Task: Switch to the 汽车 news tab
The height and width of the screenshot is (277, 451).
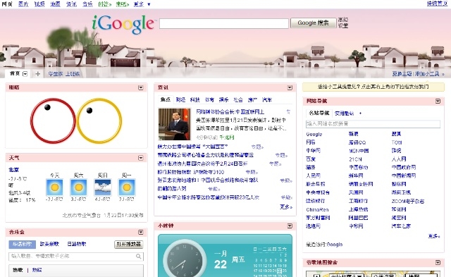Action: tap(266, 99)
